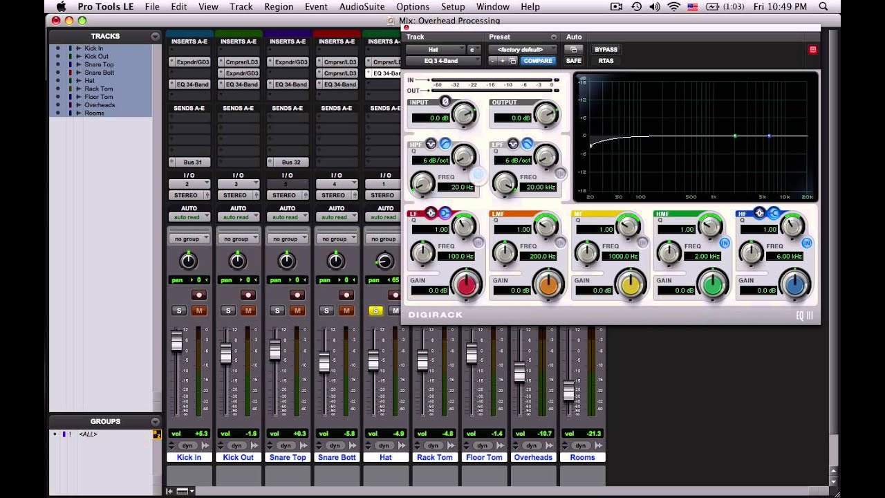
Task: Click the Snare Top record enable button
Action: point(297,295)
